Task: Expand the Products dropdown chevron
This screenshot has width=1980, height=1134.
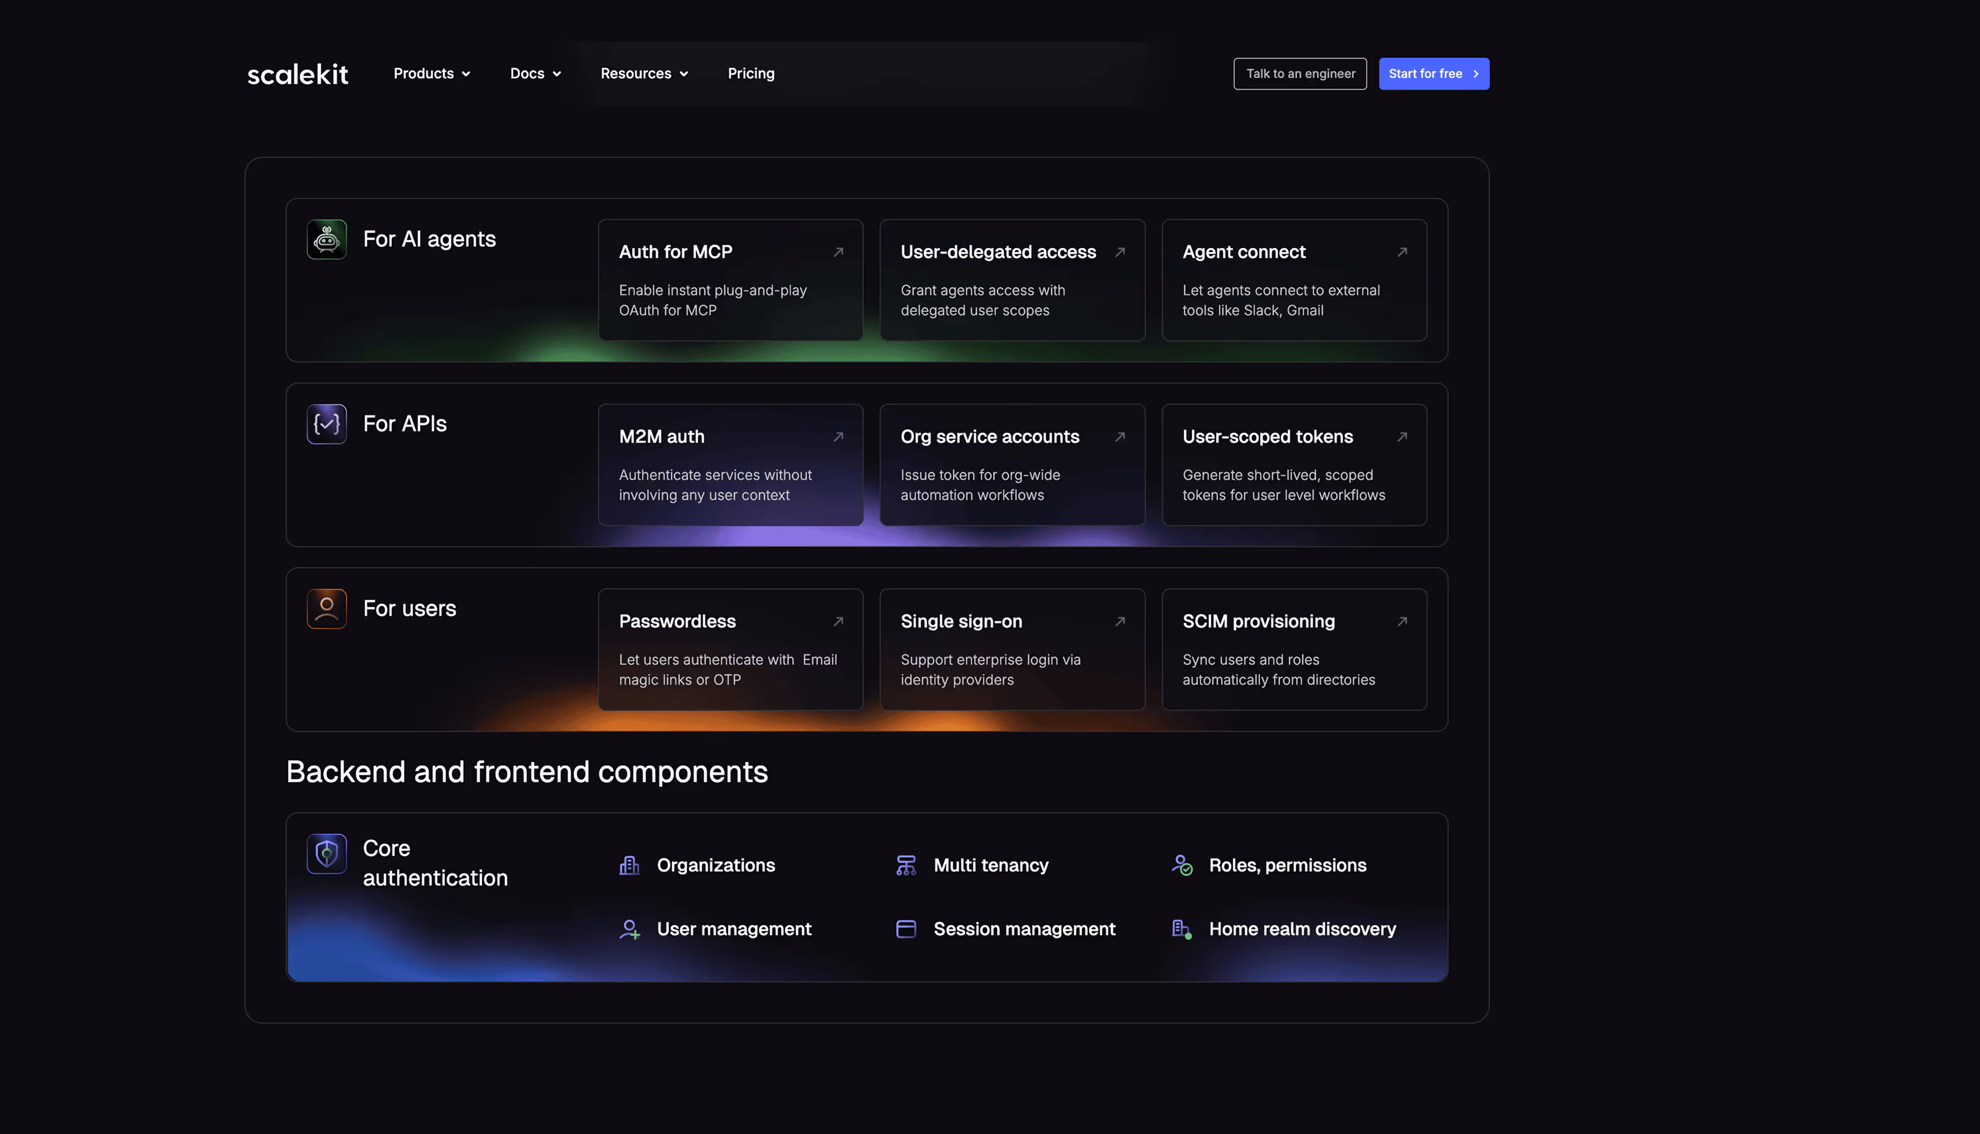Action: [466, 74]
